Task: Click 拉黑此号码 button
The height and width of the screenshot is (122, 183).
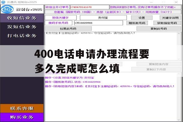Action: click(68, 29)
